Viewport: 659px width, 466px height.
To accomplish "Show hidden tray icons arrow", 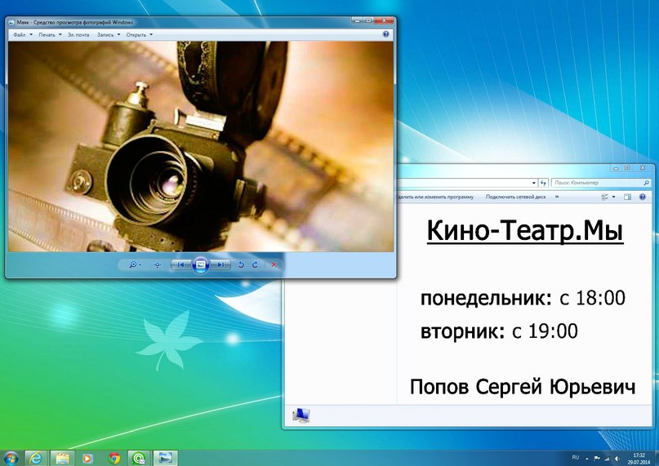I will (587, 459).
